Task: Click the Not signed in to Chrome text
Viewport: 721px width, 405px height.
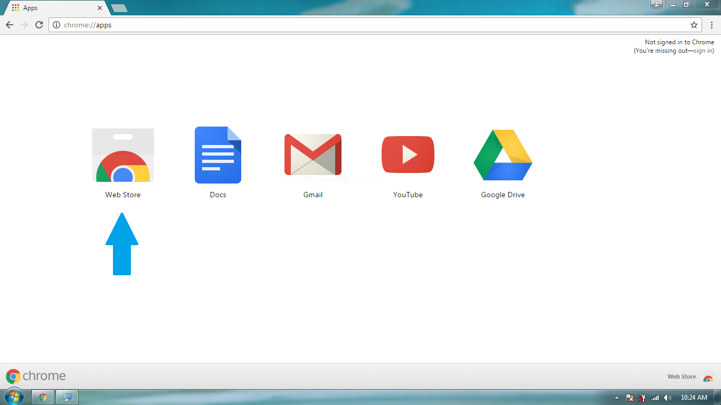Action: (x=679, y=42)
